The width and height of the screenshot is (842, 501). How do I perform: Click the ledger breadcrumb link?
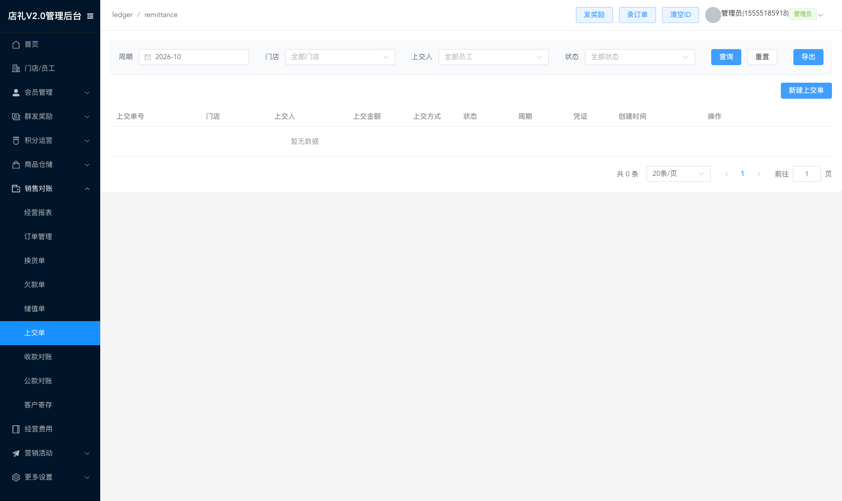[122, 15]
